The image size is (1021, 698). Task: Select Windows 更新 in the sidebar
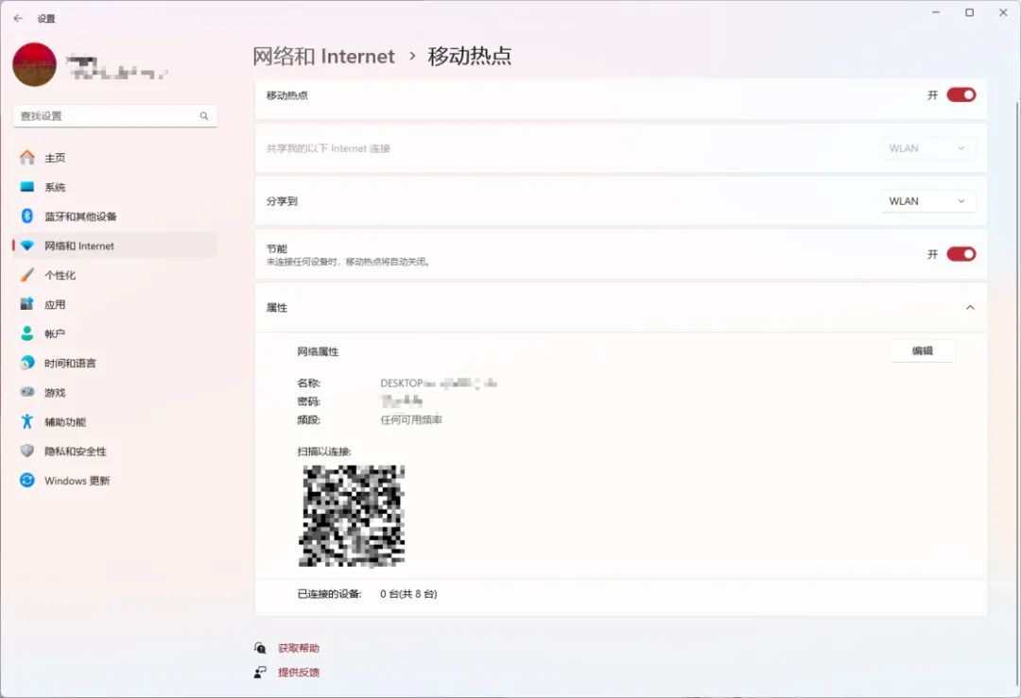coord(114,480)
